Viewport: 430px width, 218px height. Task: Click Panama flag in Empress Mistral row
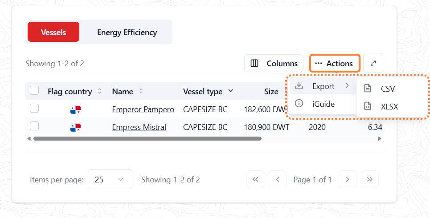[x=75, y=128]
